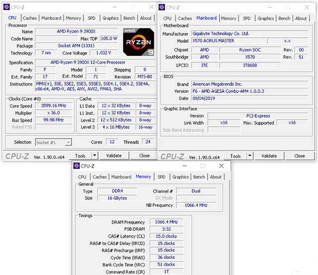Open the Caches tab in the Mainboard window

185,18
